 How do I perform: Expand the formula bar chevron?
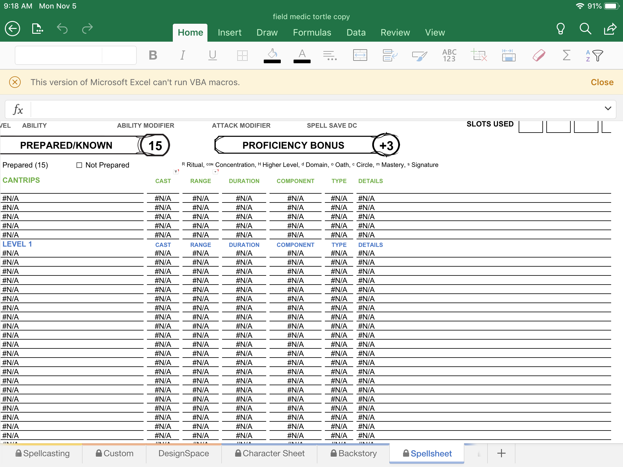point(608,109)
